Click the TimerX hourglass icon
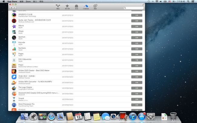The width and height of the screenshot is (197, 123). point(14,99)
